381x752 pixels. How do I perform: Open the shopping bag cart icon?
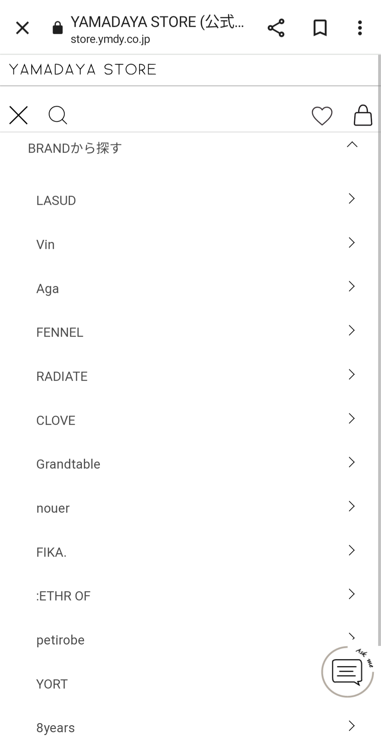pyautogui.click(x=363, y=115)
